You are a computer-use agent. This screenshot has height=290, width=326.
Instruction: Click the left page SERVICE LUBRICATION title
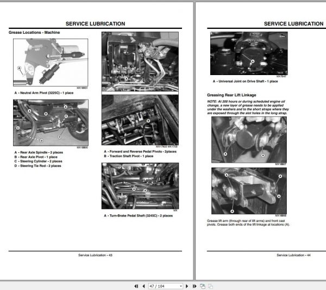pyautogui.click(x=95, y=24)
